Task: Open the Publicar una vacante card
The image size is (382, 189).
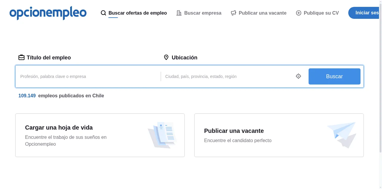Action: (x=279, y=135)
